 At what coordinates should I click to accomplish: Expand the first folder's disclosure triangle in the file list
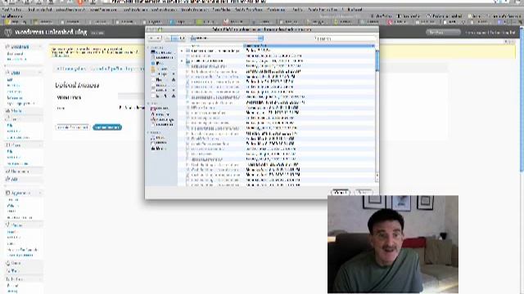[x=182, y=51]
